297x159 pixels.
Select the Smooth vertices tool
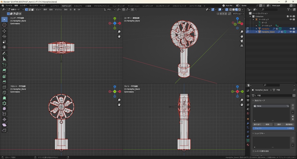point(4,109)
